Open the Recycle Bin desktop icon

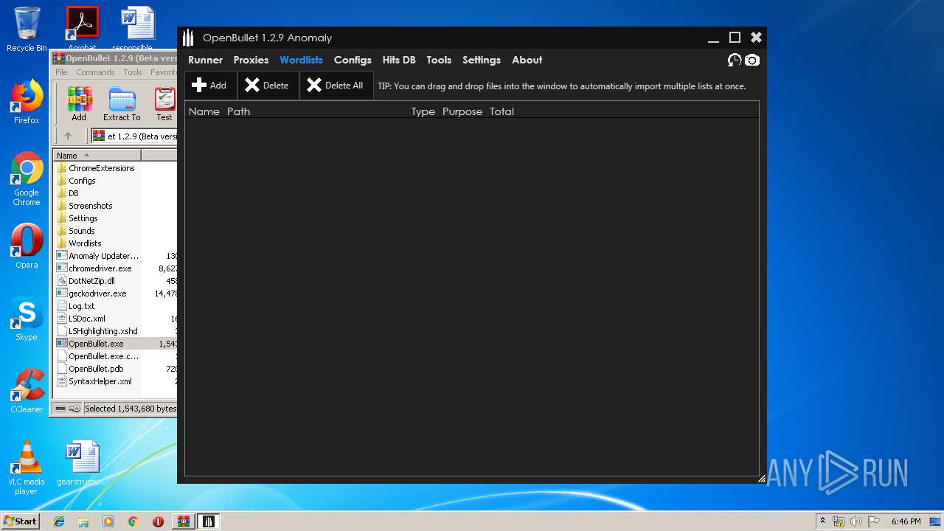pyautogui.click(x=27, y=29)
